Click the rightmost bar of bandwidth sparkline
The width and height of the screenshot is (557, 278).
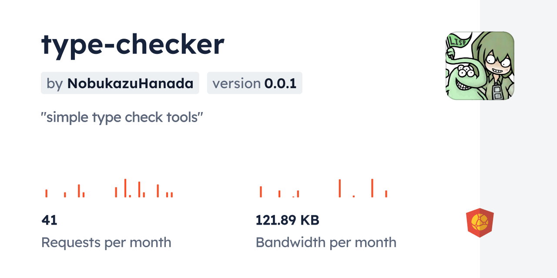pos(386,194)
